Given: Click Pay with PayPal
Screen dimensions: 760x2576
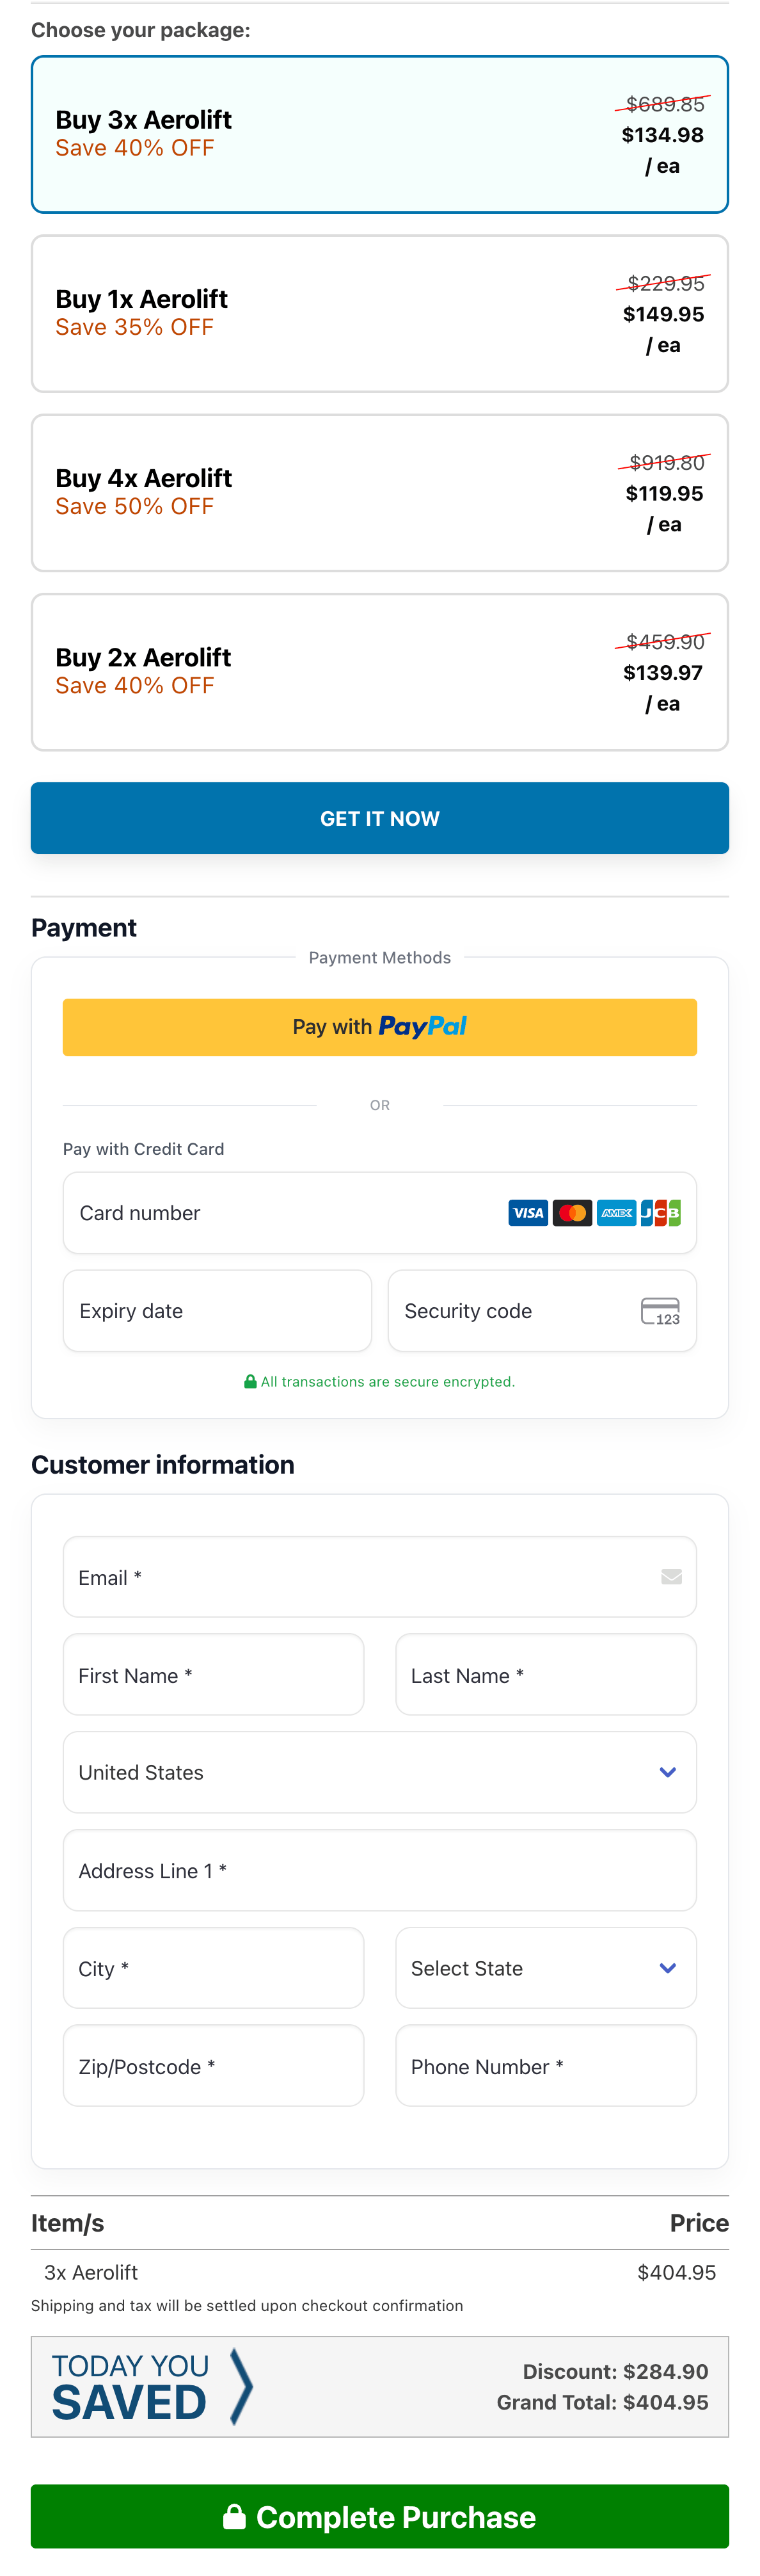Looking at the screenshot, I should [x=379, y=1026].
